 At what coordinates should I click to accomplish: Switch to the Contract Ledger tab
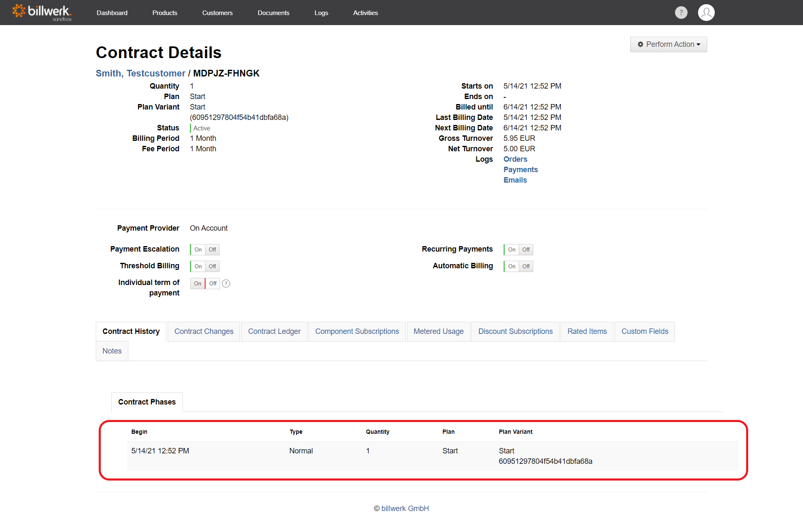pos(274,331)
